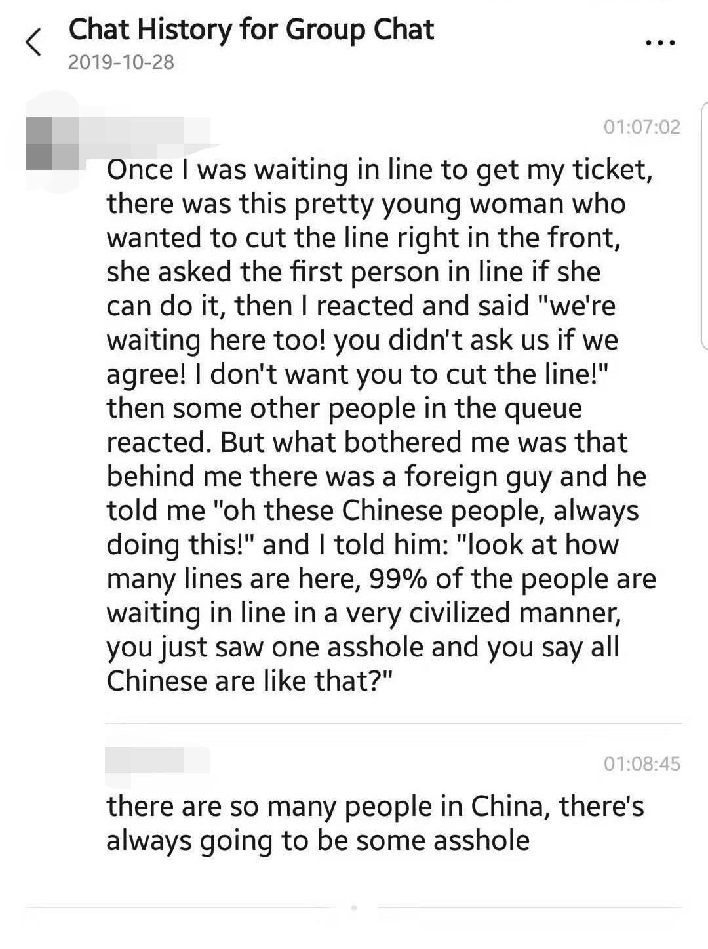Click the last line "Chinese are like that?"
The width and height of the screenshot is (708, 949).
click(249, 681)
